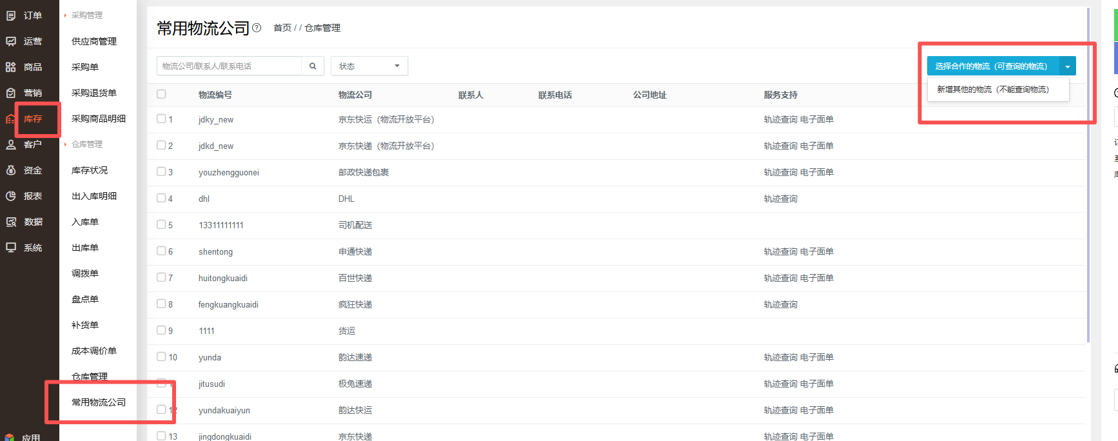The height and width of the screenshot is (441, 1118).
Task: Click the 邮政快递包裹 company cell
Action: 364,172
